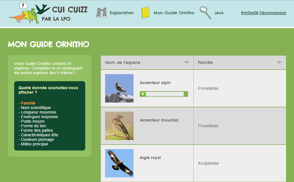Play the Accenteur alpin bird song
This screenshot has height=182, width=294.
[x=143, y=94]
